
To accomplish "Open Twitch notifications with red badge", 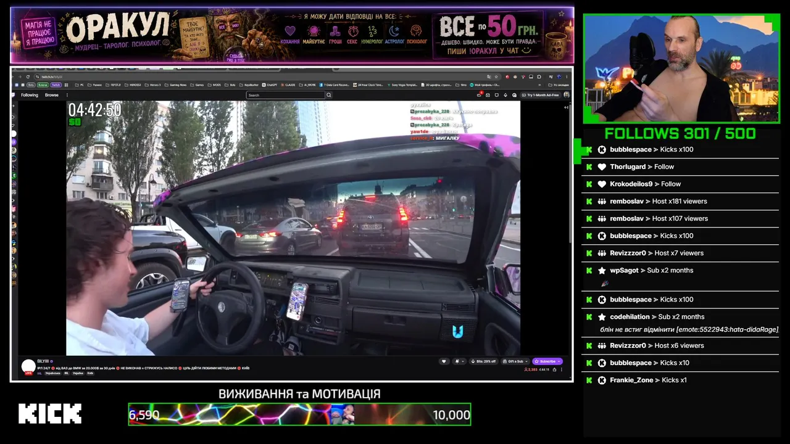I will tap(480, 95).
